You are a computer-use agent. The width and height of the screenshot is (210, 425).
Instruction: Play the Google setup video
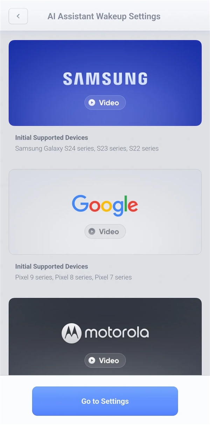coord(105,231)
